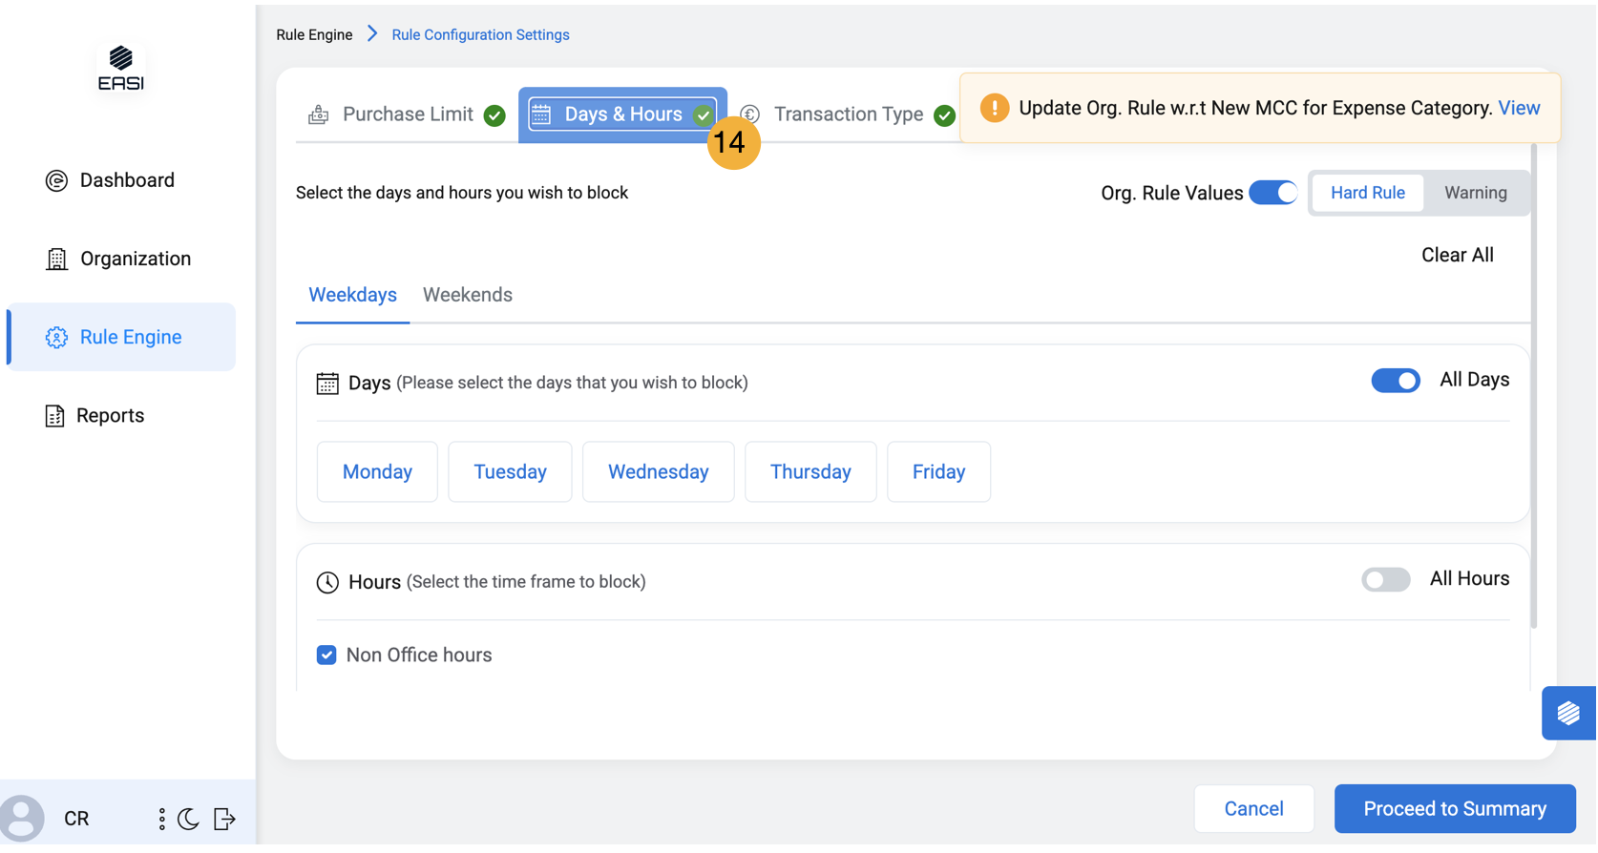Follow the View link in the notification
This screenshot has height=853, width=1598.
1519,108
